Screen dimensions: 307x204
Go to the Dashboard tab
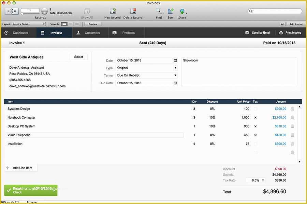pos(19,33)
